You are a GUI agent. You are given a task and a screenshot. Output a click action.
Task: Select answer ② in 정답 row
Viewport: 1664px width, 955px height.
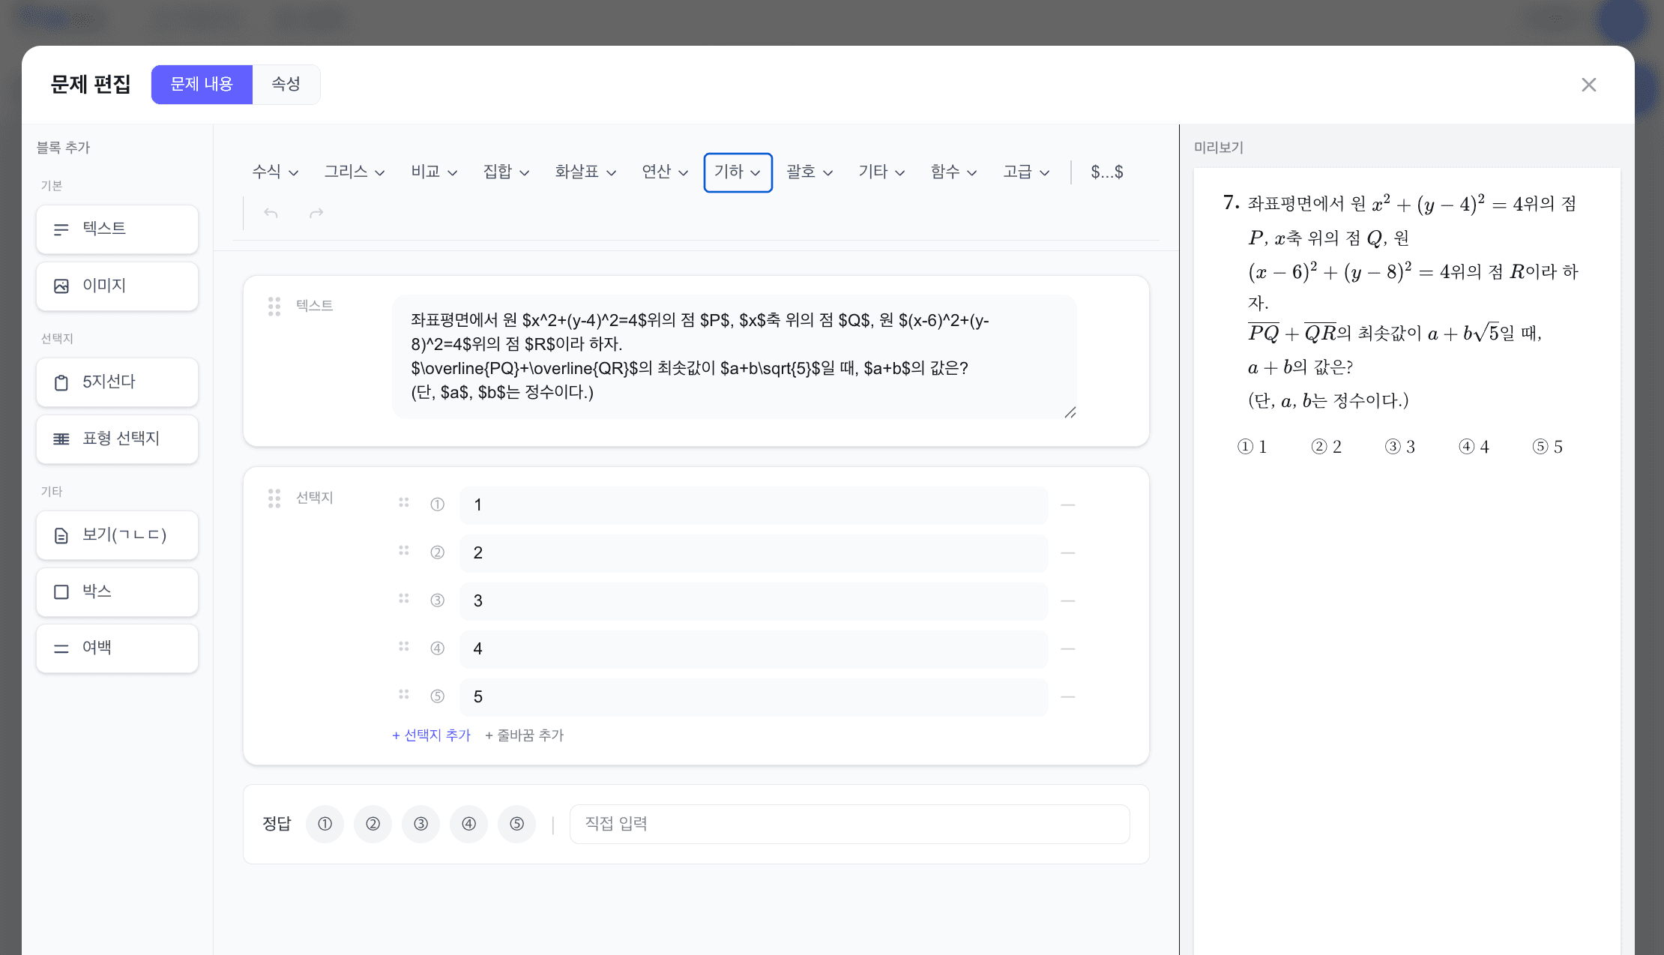pos(373,824)
